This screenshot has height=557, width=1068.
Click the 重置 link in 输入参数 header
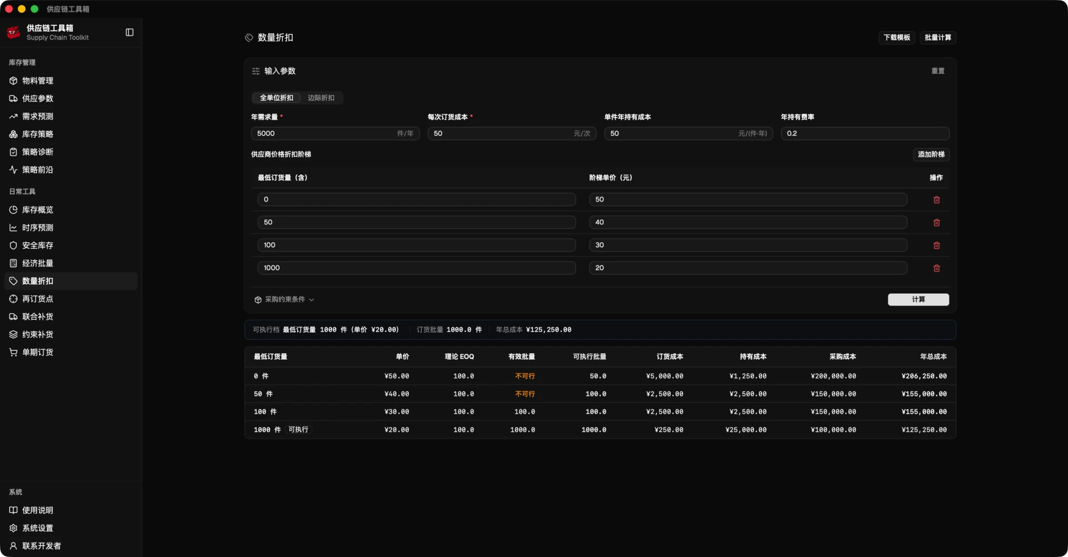point(938,71)
